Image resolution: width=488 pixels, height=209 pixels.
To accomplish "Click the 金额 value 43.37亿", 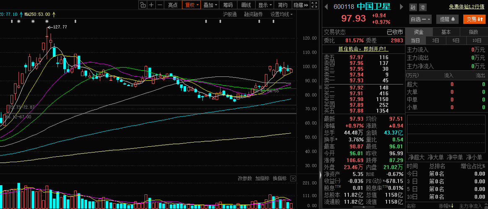I will click(393, 133).
